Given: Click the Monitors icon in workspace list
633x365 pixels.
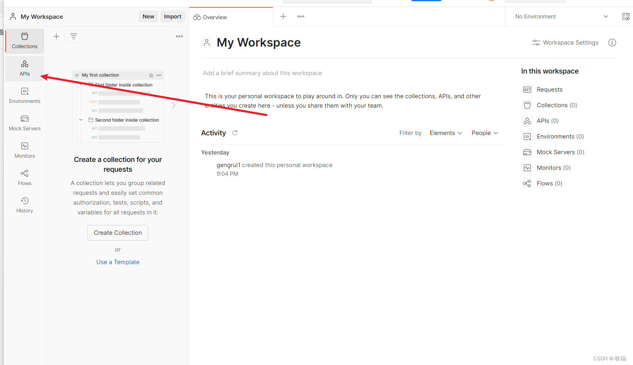Looking at the screenshot, I should [x=527, y=168].
